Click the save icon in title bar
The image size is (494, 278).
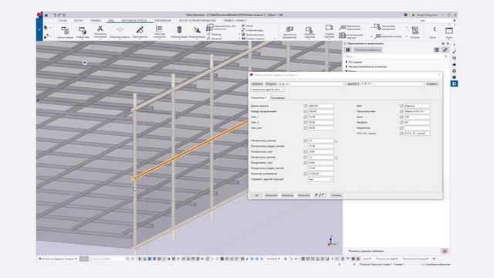click(x=46, y=15)
